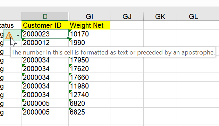The image size is (219, 126).
Task: Select cell containing 2000012
Action: tap(45, 42)
